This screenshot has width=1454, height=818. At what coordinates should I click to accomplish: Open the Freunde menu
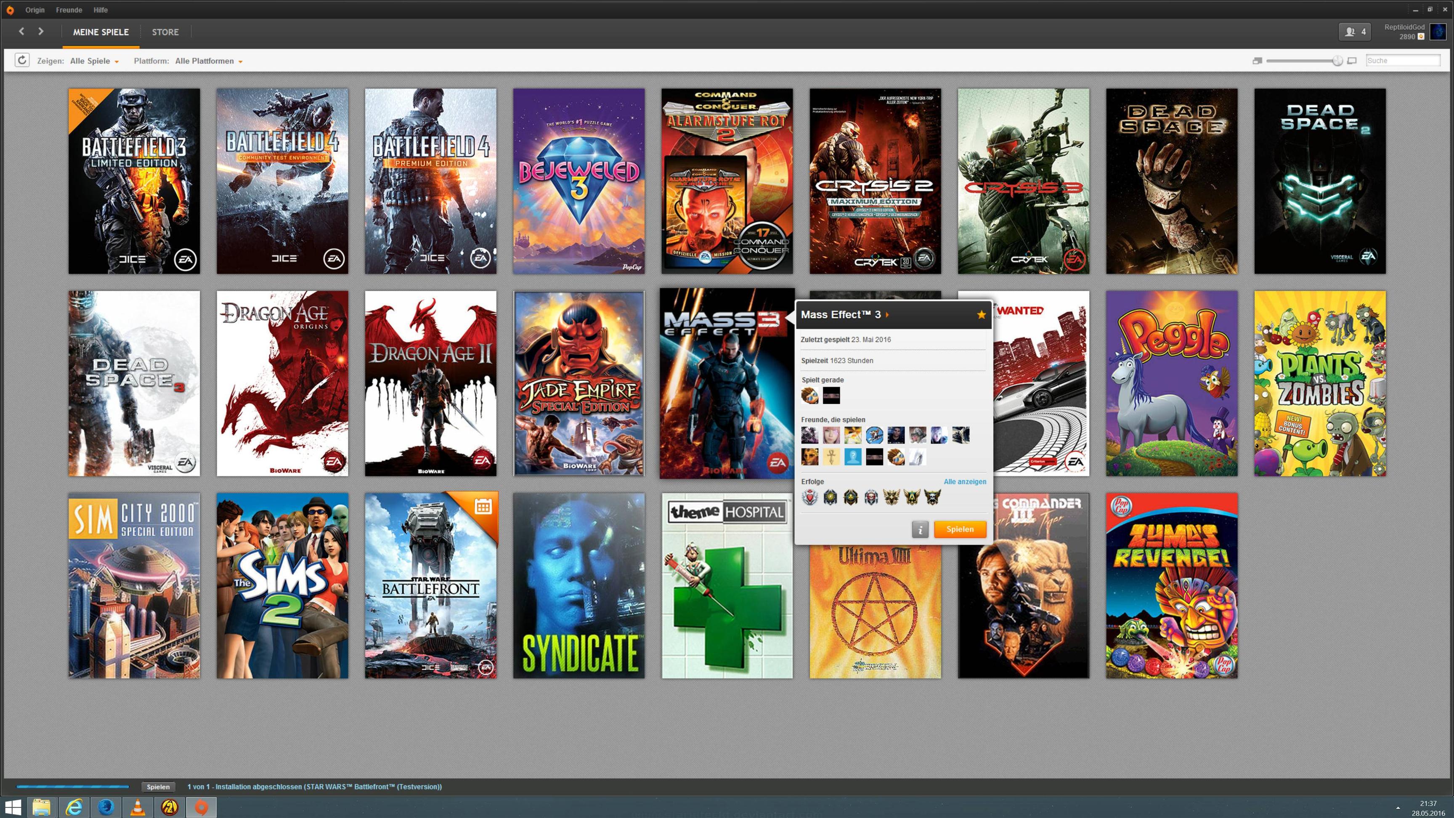point(69,10)
